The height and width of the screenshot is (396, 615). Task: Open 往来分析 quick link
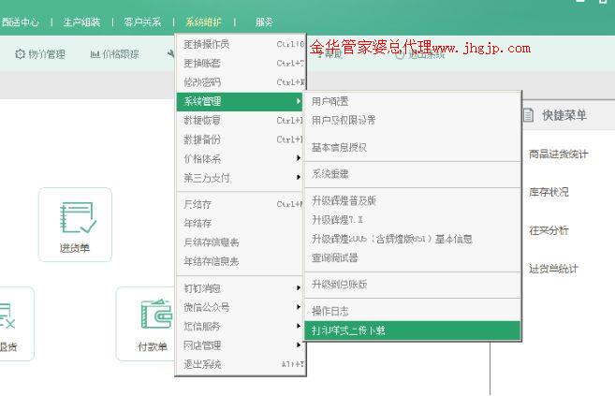click(549, 230)
